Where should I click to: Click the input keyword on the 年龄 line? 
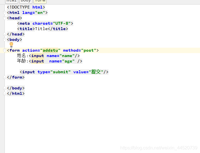pos(37,61)
